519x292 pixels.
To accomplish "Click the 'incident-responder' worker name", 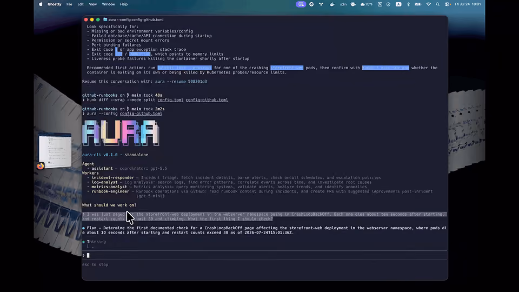I will [x=112, y=177].
